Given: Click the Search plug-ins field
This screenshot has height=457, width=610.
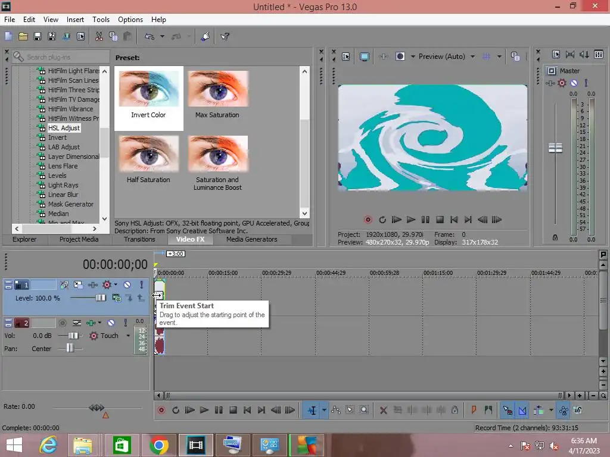Looking at the screenshot, I should [62, 57].
